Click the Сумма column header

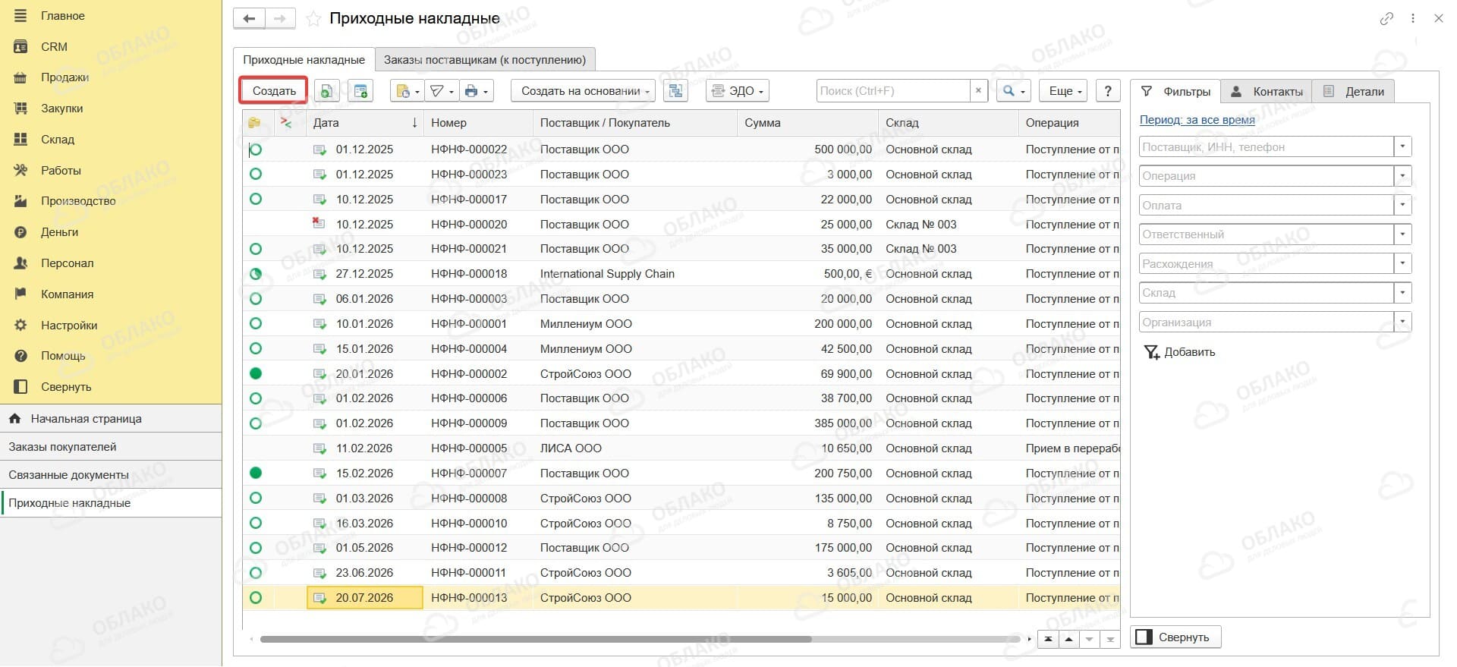tap(807, 123)
